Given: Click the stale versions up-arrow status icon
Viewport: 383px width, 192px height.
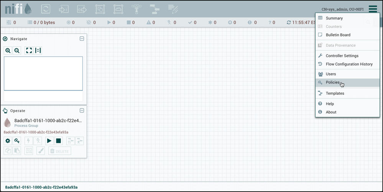Looking at the screenshot, I should 230,23.
